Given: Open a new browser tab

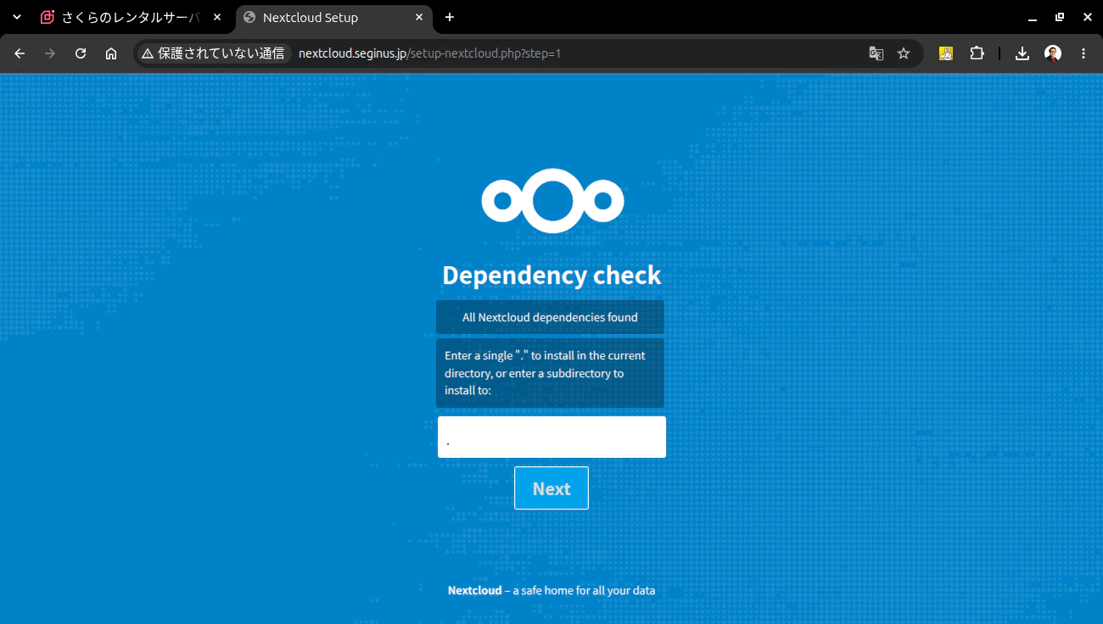Looking at the screenshot, I should coord(450,17).
